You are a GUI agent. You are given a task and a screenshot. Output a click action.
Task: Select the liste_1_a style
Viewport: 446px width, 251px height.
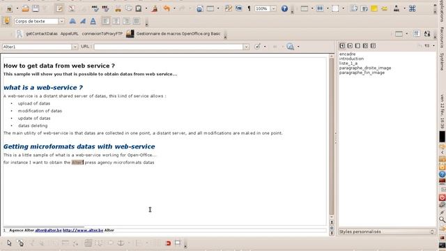(x=348, y=63)
